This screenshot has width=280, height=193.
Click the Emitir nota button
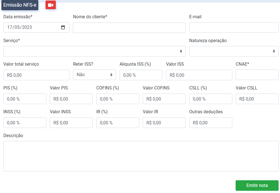click(257, 186)
